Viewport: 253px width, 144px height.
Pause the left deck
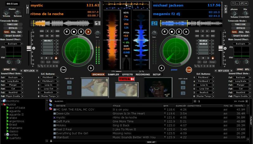81,32
